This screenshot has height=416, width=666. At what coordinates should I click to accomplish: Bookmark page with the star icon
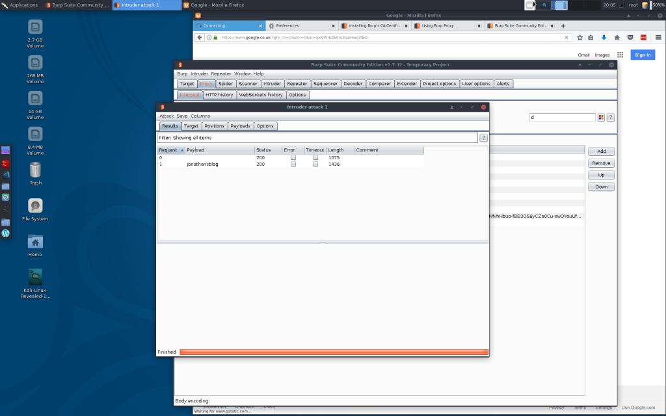tap(580, 38)
